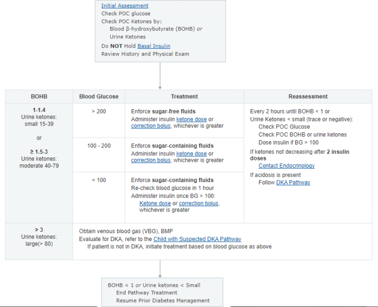378x307 pixels.
Task: Open DKA Pathway link under Reassessment
Action: (293, 183)
